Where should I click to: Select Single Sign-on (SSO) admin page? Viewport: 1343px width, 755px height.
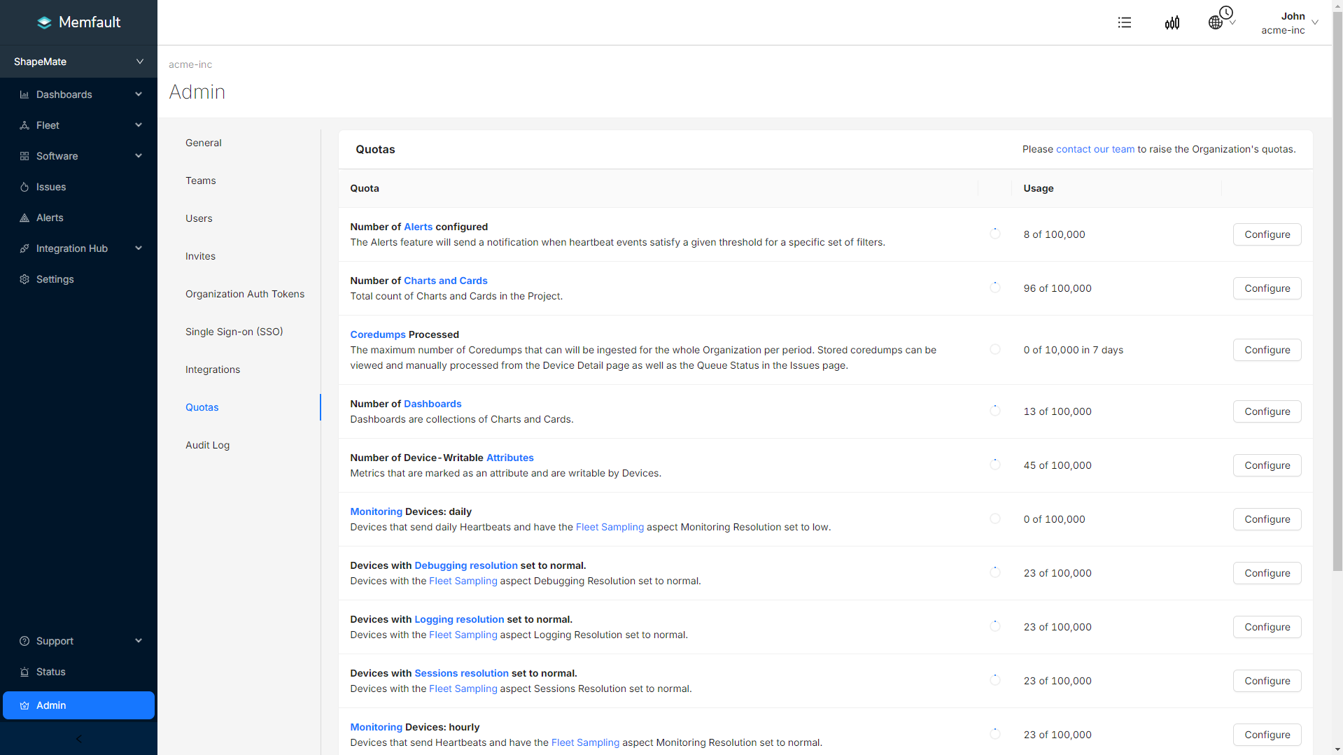pos(234,332)
